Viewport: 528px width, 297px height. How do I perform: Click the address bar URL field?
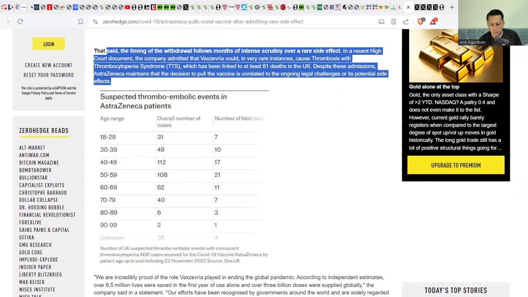[x=203, y=21]
